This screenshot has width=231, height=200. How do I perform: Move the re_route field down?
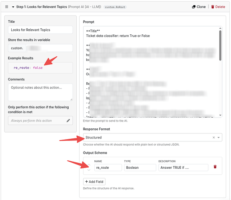(x=89, y=170)
